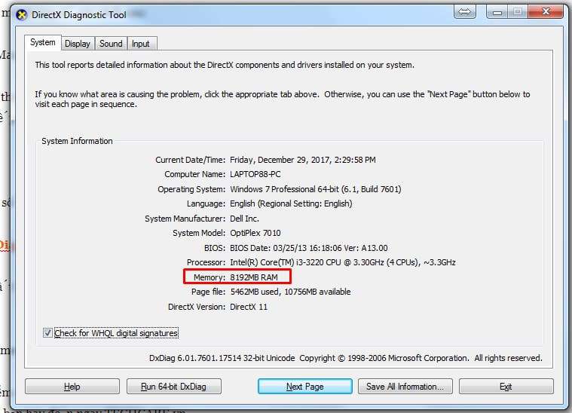Switch to the System tab
The height and width of the screenshot is (413, 572).
(42, 43)
